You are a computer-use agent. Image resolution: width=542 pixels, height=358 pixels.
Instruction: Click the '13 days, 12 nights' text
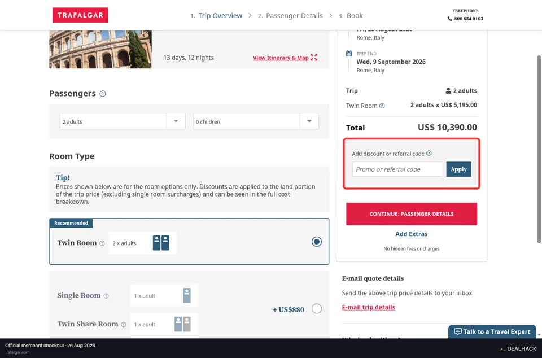189,58
